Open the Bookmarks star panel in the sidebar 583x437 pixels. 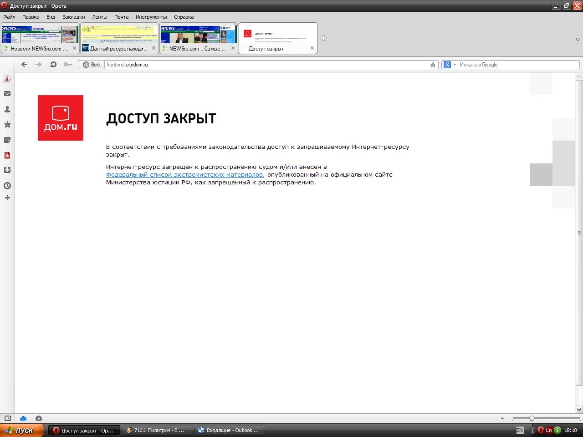[7, 125]
